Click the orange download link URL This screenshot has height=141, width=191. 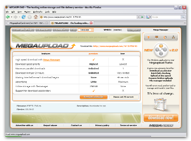coord(115,46)
